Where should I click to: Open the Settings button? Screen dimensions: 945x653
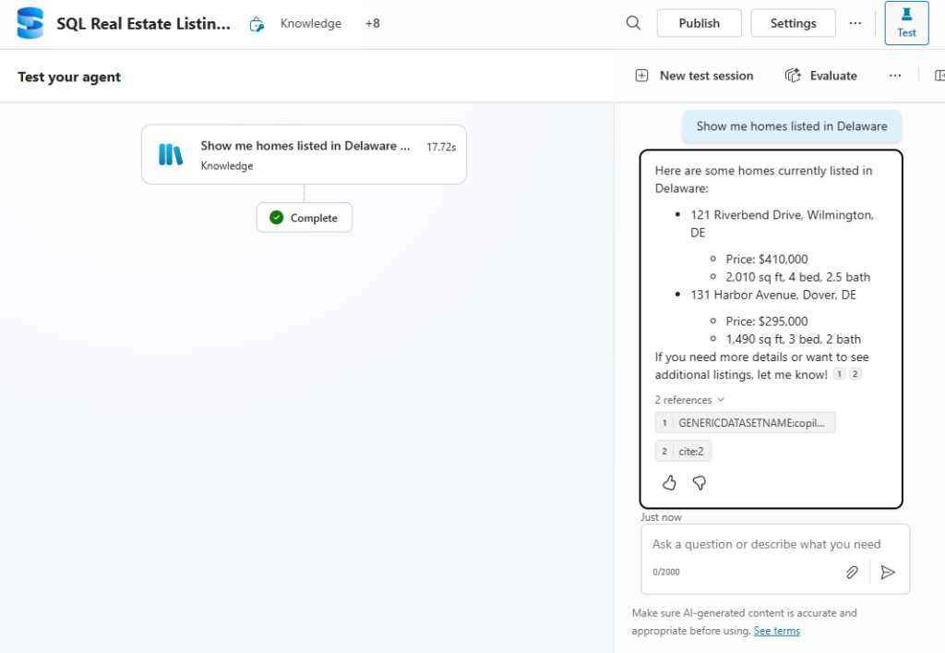793,23
